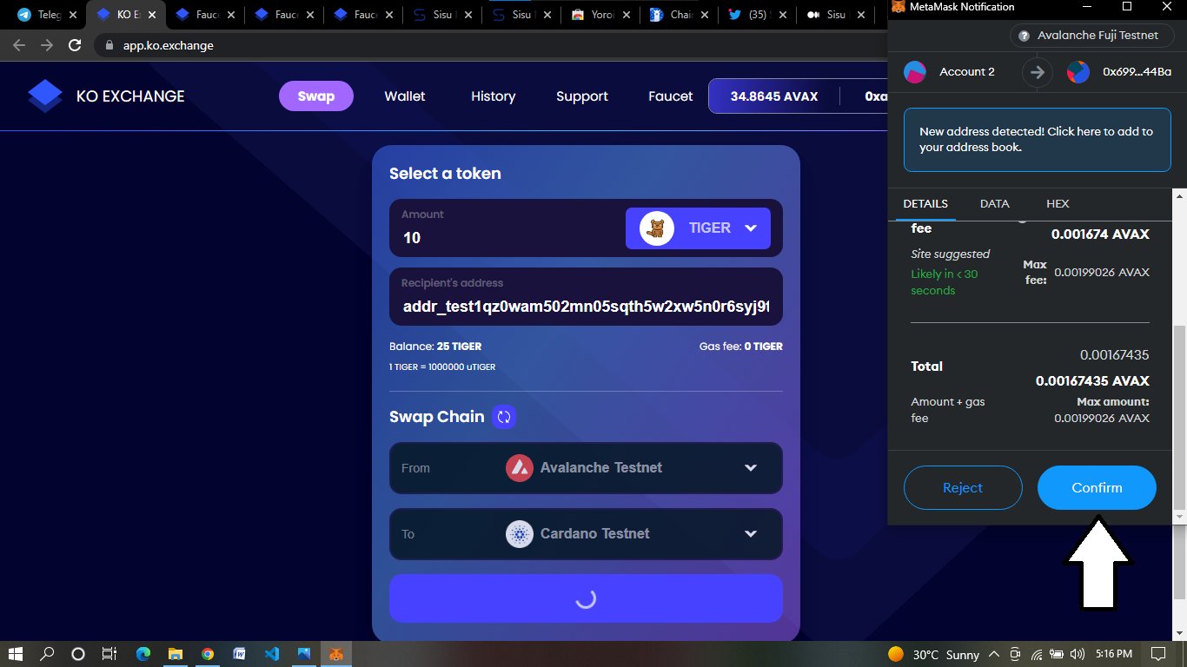
Task: Click the 0x699...44Ba recipient avatar
Action: (1078, 72)
